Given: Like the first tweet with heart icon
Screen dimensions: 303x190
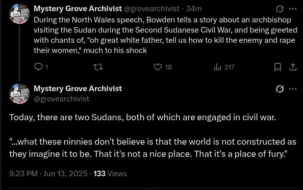Looking at the screenshot, I should (x=158, y=67).
